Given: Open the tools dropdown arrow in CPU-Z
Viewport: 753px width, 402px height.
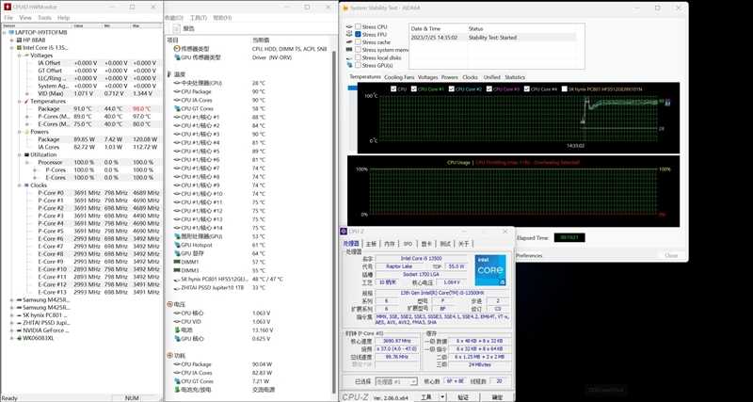Looking at the screenshot, I should [x=442, y=397].
